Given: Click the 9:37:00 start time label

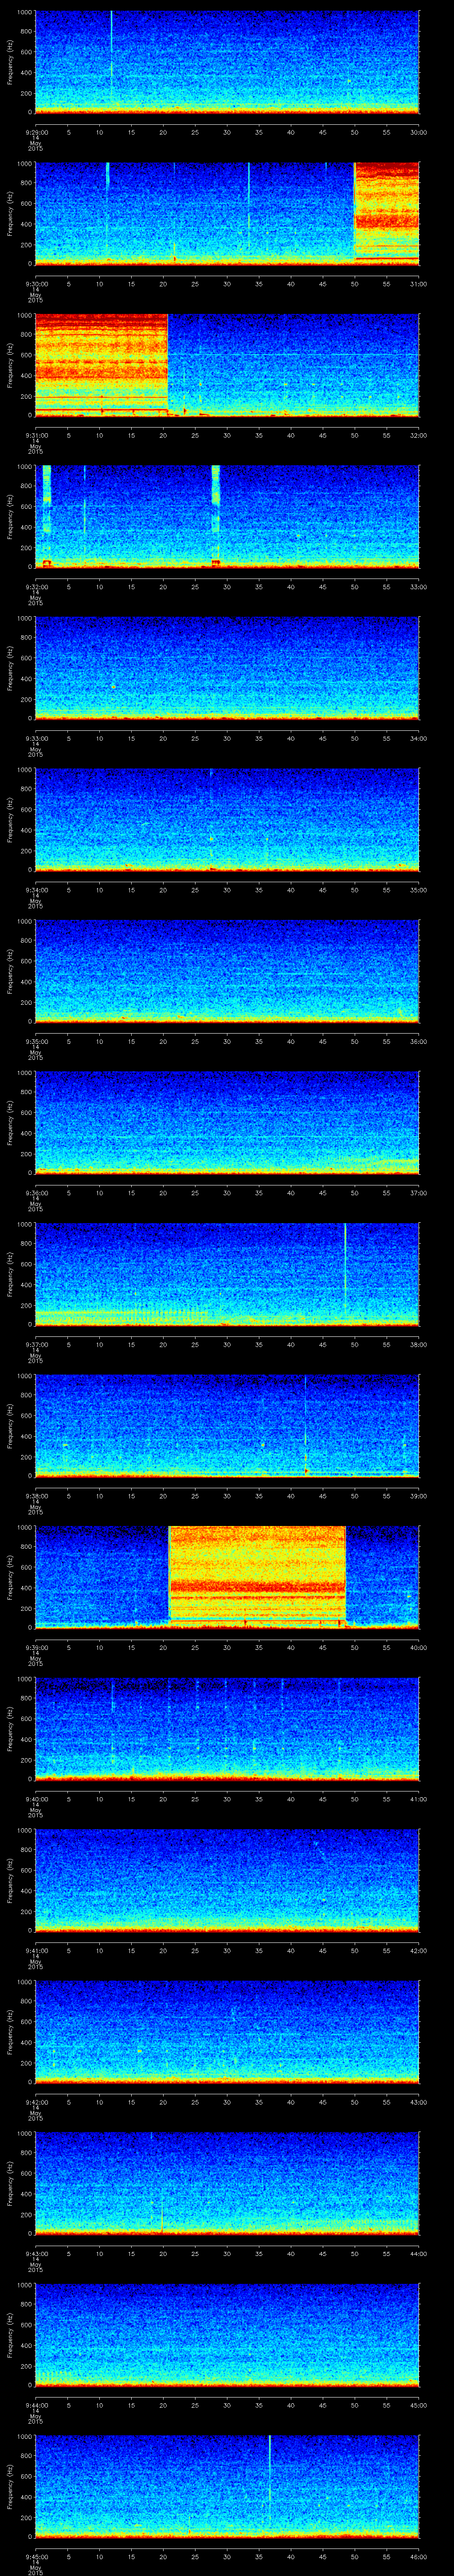Looking at the screenshot, I should point(36,1344).
